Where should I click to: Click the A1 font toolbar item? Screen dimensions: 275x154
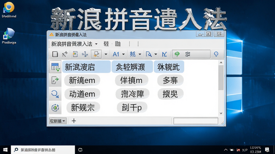116,54
